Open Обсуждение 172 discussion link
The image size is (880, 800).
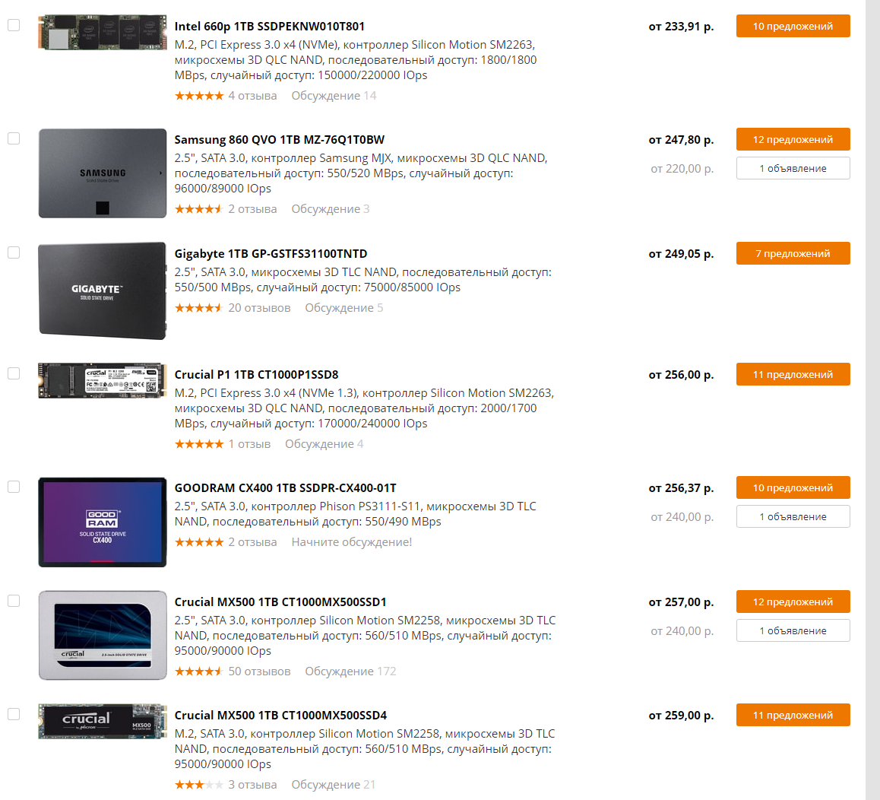coord(350,671)
